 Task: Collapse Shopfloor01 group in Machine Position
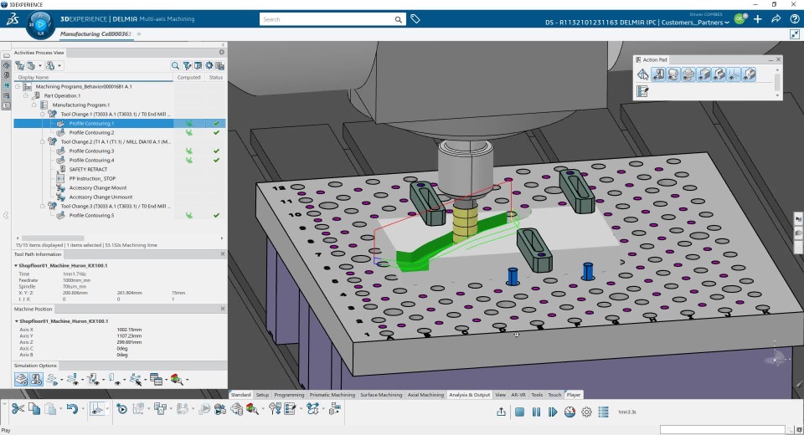16,321
